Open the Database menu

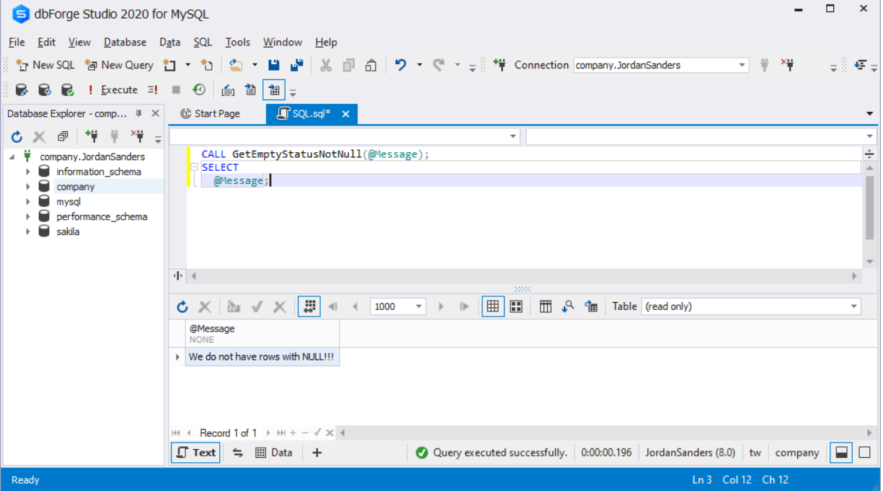tap(125, 43)
